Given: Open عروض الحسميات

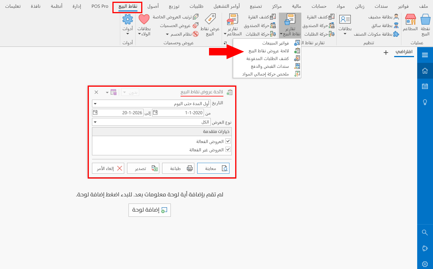Looking at the screenshot, I should click(x=179, y=26).
